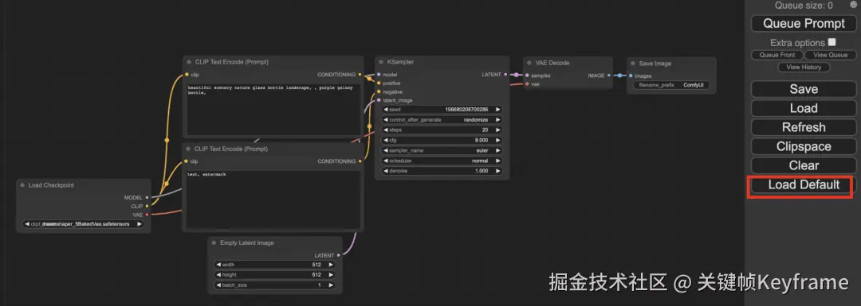The image size is (861, 306).
Task: Decrease steps with its left arrow
Action: (x=386, y=130)
